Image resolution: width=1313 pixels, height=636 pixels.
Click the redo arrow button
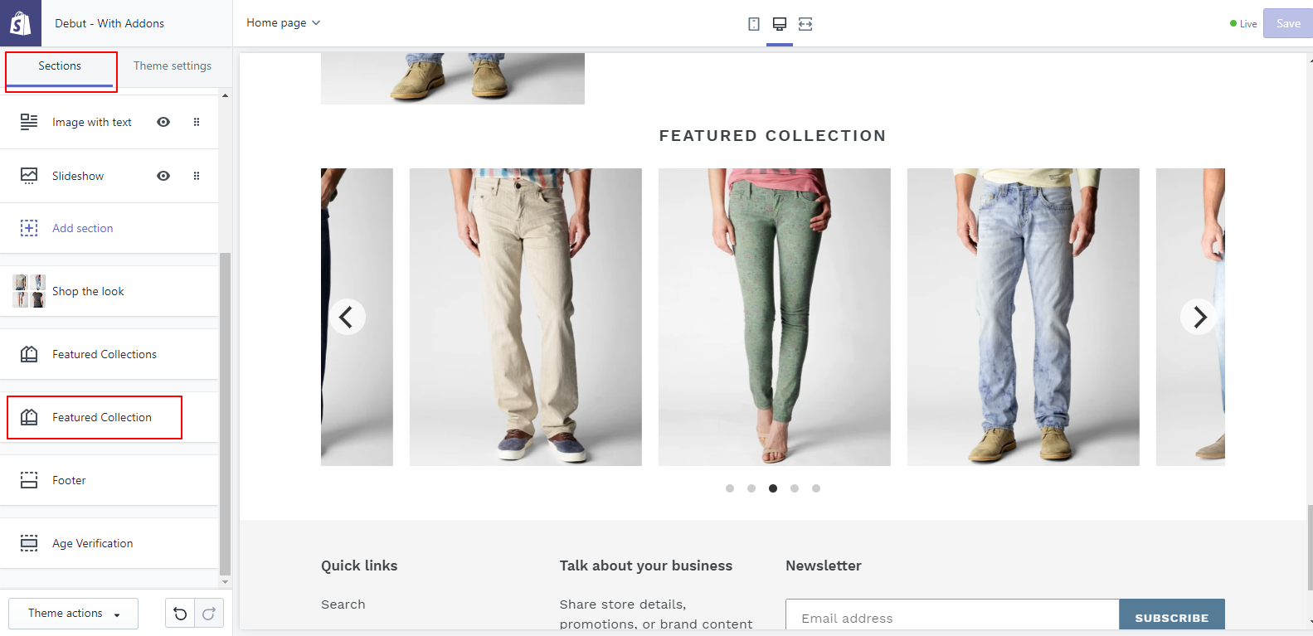click(x=209, y=614)
